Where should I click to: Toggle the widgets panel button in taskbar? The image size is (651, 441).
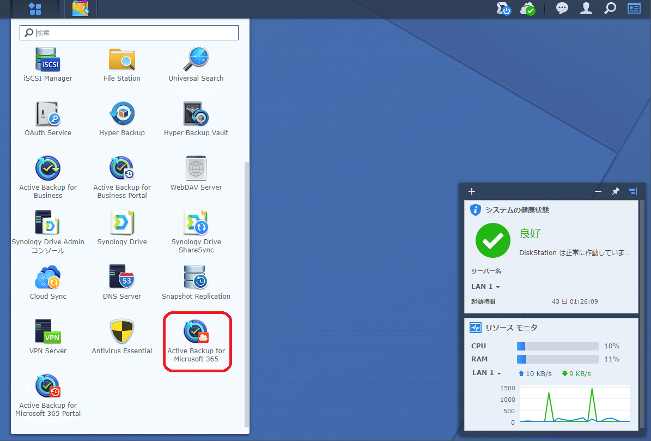tap(634, 8)
